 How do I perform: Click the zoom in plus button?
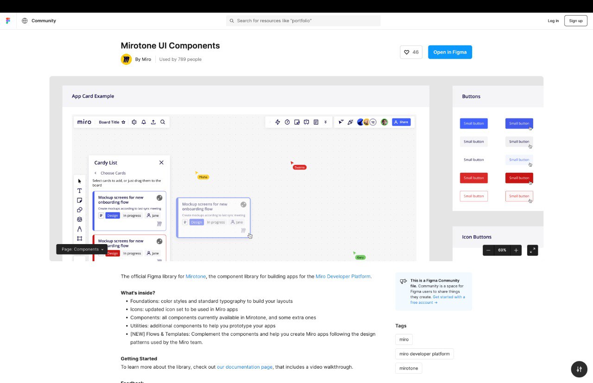516,250
